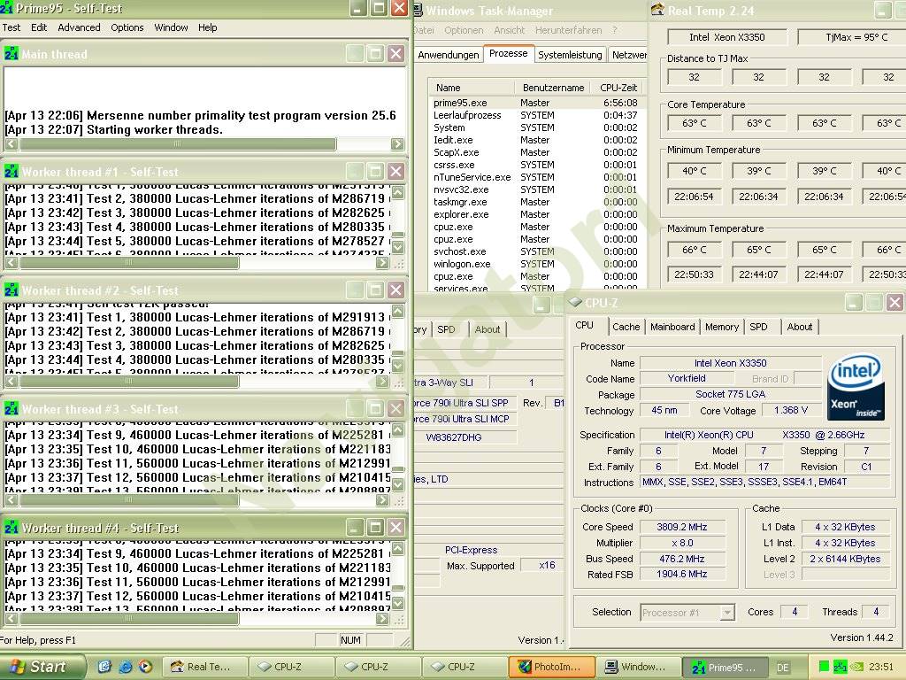Sort processes by the Name column header

(x=471, y=88)
